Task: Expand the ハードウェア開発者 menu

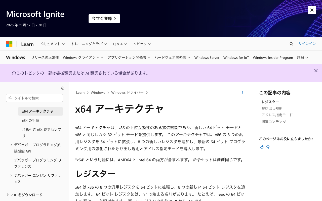Action: [x=172, y=58]
